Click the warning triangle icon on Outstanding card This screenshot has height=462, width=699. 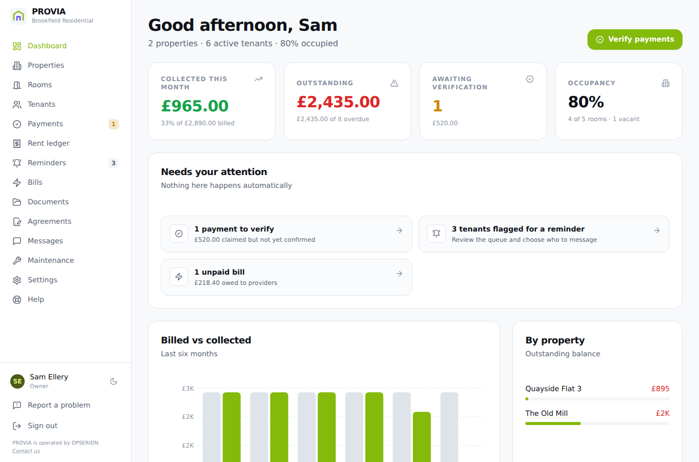point(394,83)
